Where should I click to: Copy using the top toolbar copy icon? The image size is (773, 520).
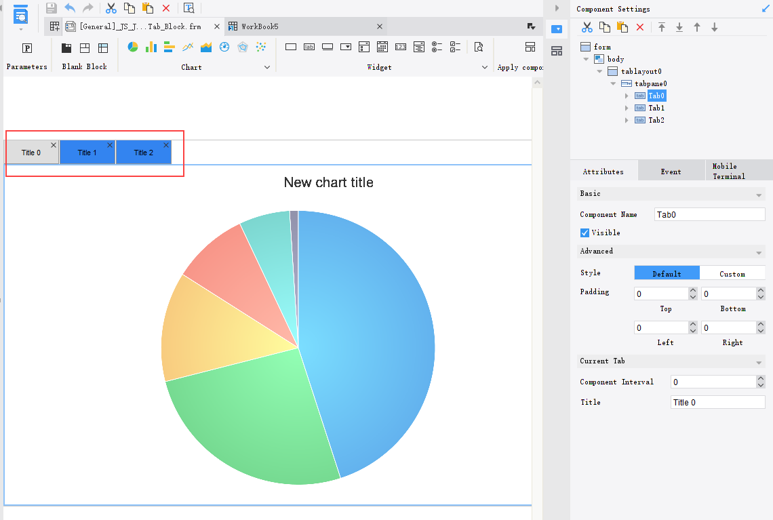(129, 8)
